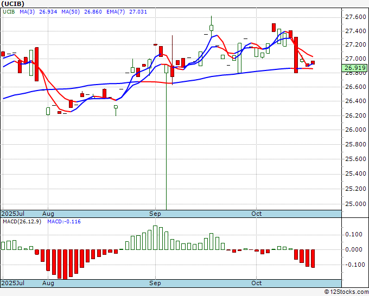Click the MACD(26,12,9) indicator label
This screenshot has height=296, width=369.
click(x=22, y=222)
